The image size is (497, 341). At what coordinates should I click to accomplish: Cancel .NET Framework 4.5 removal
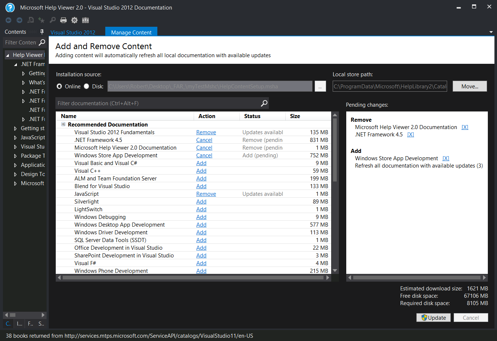(204, 140)
